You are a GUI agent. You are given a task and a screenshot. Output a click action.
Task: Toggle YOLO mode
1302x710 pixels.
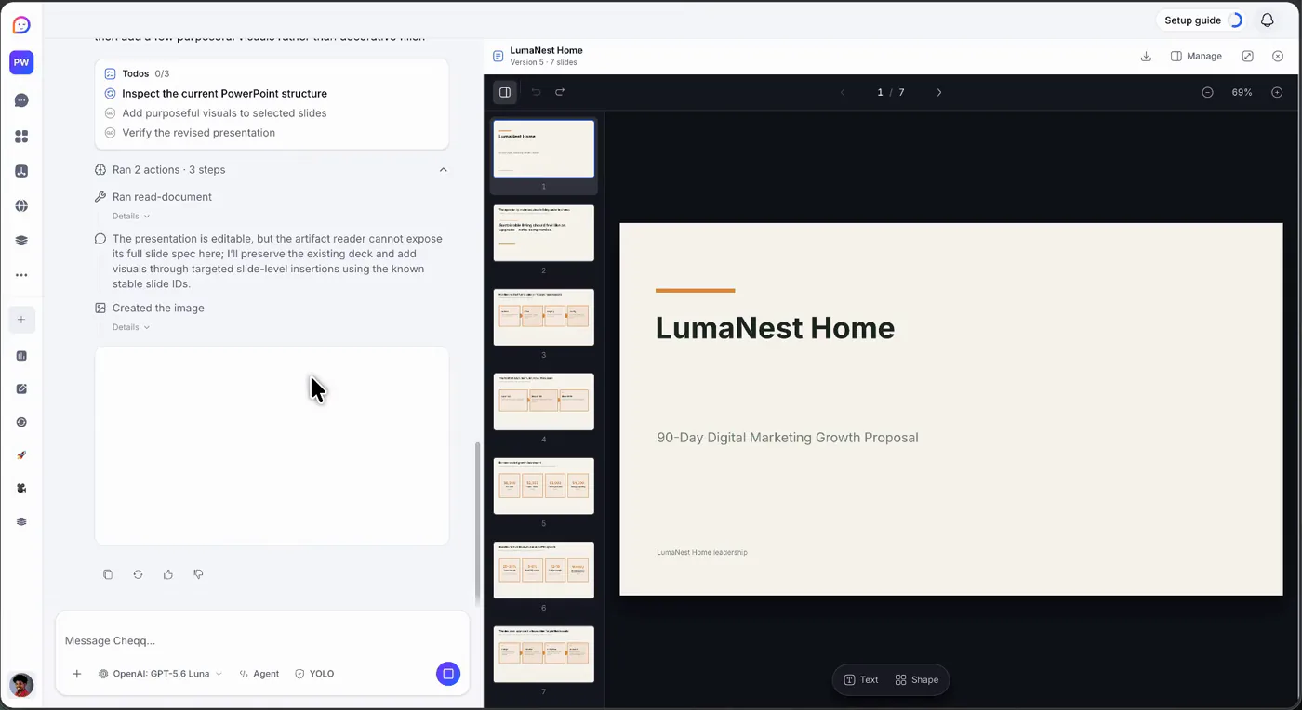tap(314, 674)
